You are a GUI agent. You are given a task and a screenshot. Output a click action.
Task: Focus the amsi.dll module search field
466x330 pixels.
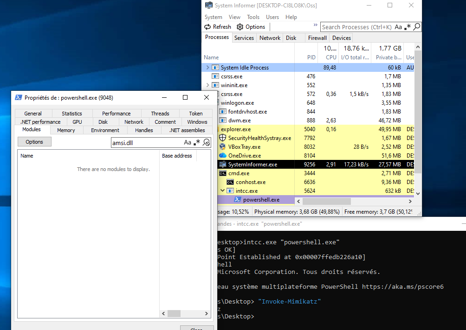click(147, 143)
